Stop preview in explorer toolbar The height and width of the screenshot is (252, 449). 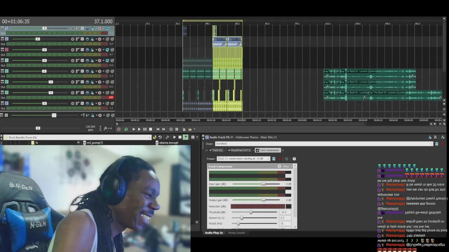click(180, 137)
